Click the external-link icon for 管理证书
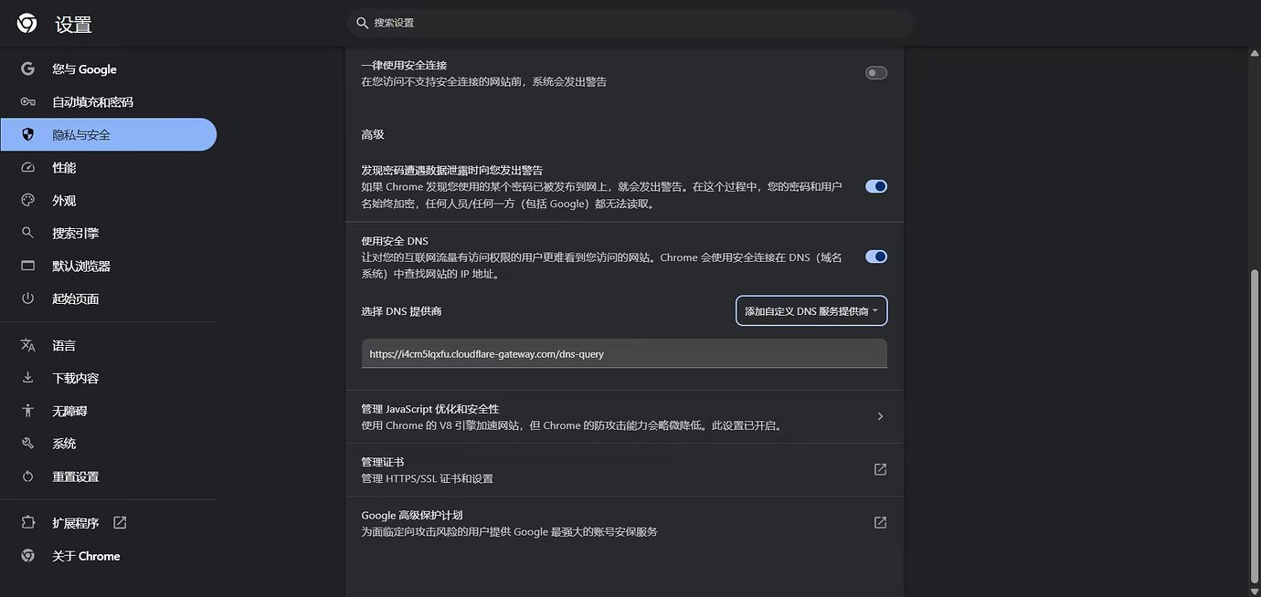Screen dimensions: 1261x597 point(880,469)
